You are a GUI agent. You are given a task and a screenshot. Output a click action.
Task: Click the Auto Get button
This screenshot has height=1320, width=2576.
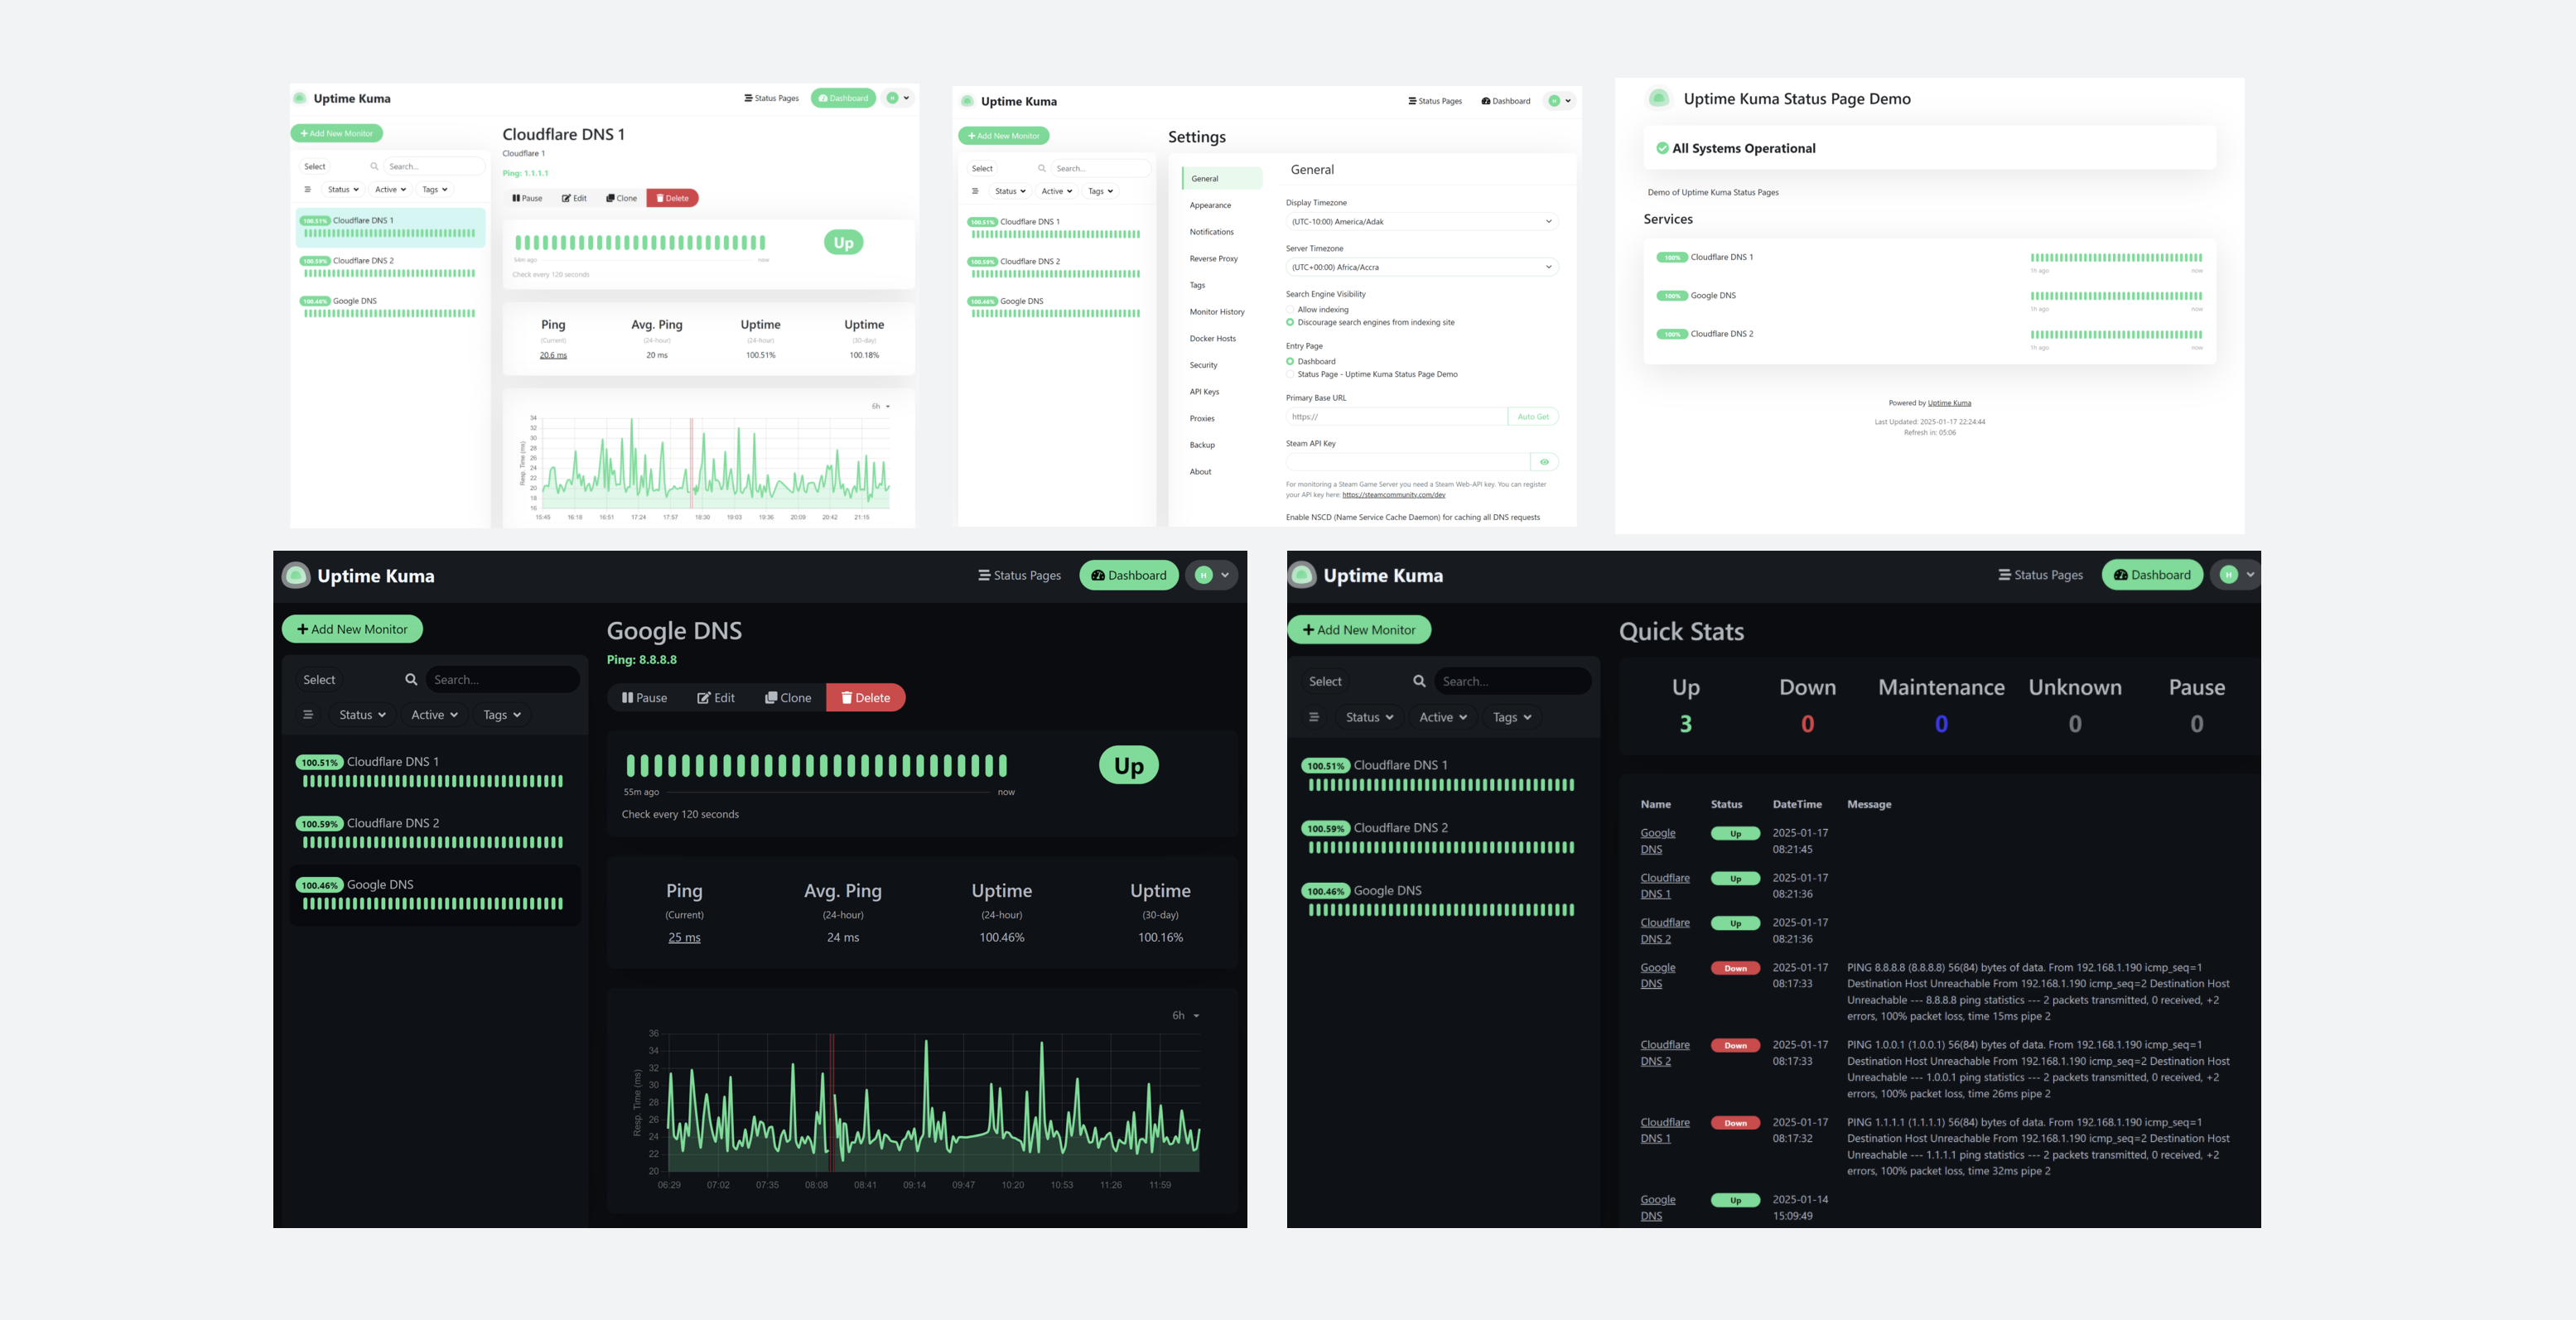point(1532,417)
